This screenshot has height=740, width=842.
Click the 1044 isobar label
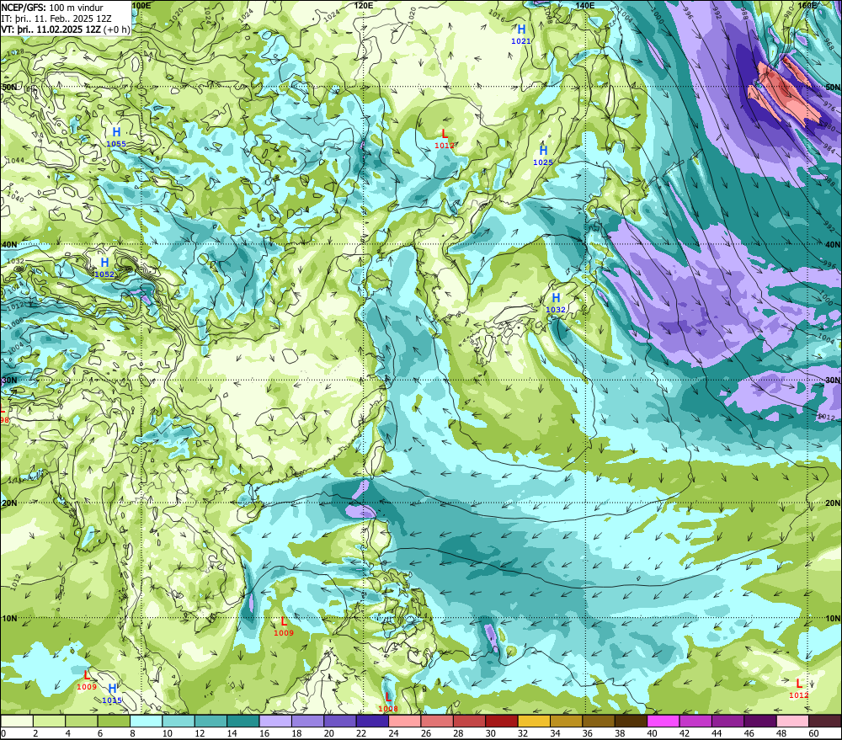(15, 161)
